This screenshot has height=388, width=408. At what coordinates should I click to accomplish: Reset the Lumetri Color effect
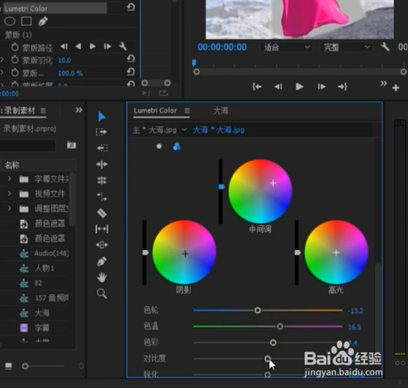(x=131, y=7)
